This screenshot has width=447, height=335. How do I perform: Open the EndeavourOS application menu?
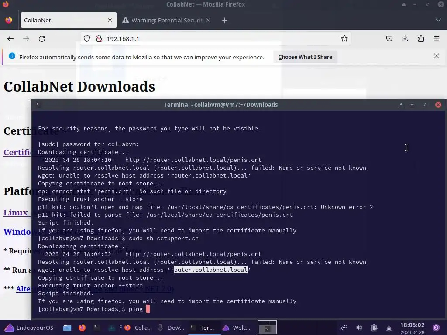[x=29, y=328]
